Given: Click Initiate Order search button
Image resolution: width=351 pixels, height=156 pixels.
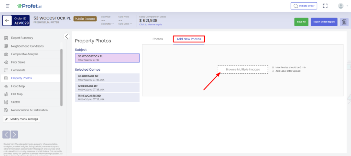Looking at the screenshot, I should click(304, 6).
